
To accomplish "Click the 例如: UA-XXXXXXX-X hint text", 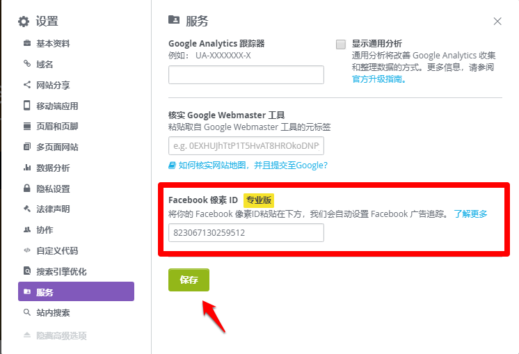I will pyautogui.click(x=209, y=55).
